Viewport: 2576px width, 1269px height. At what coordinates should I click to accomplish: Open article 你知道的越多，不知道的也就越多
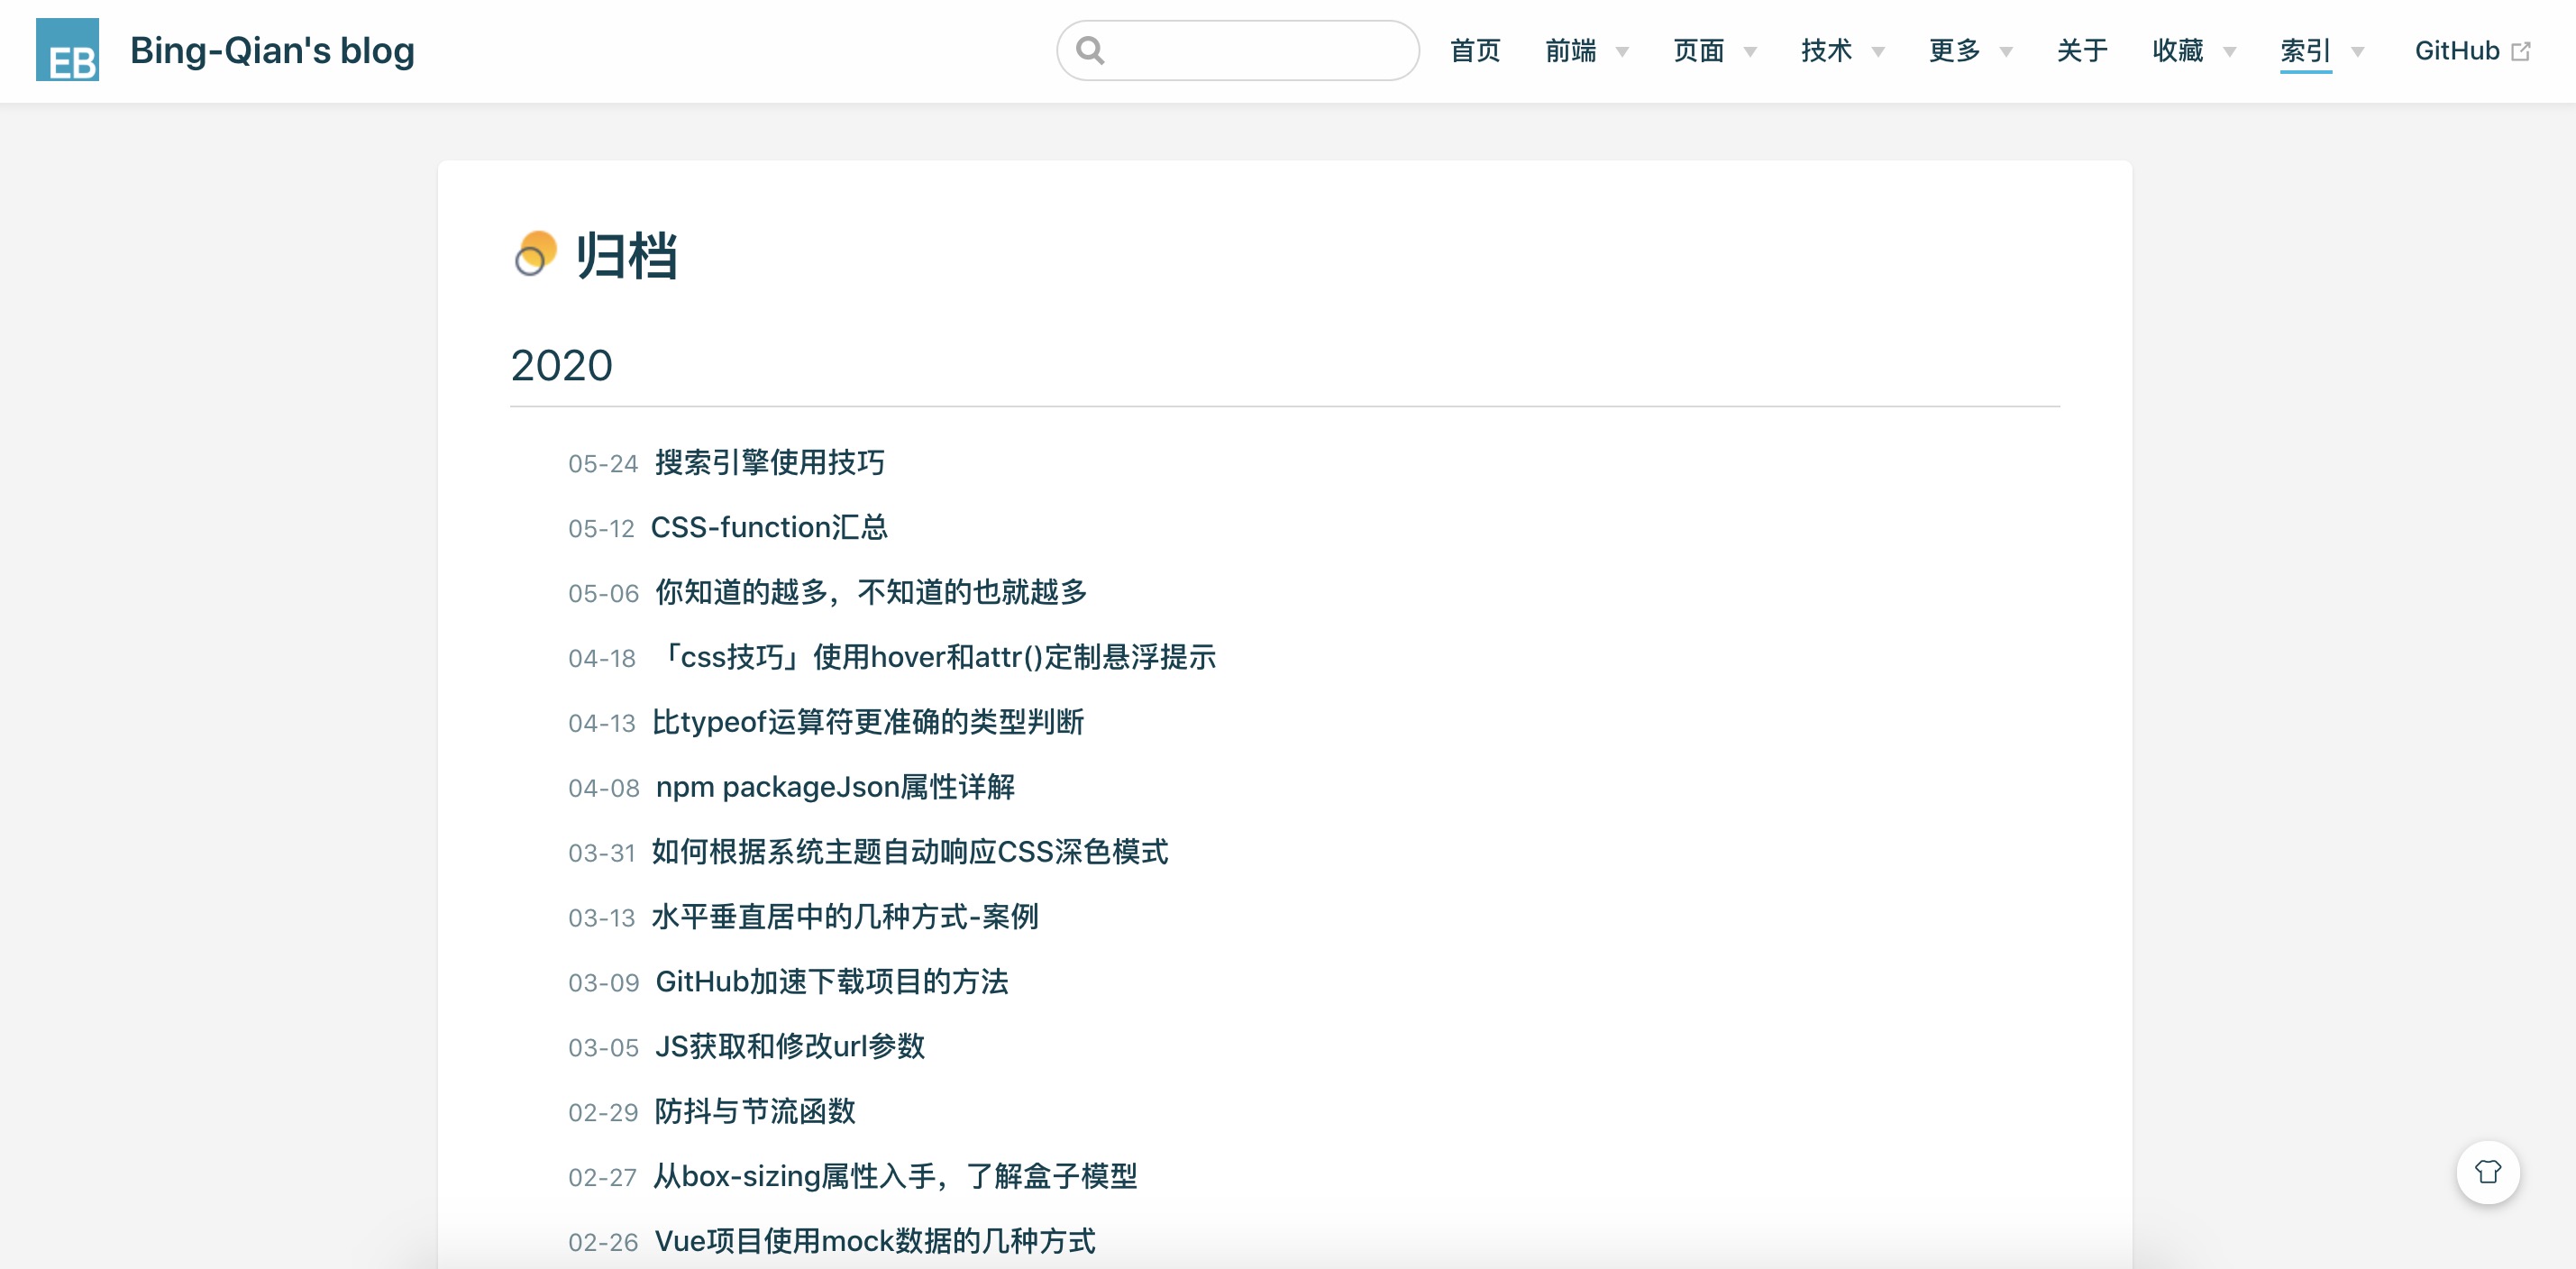(871, 592)
